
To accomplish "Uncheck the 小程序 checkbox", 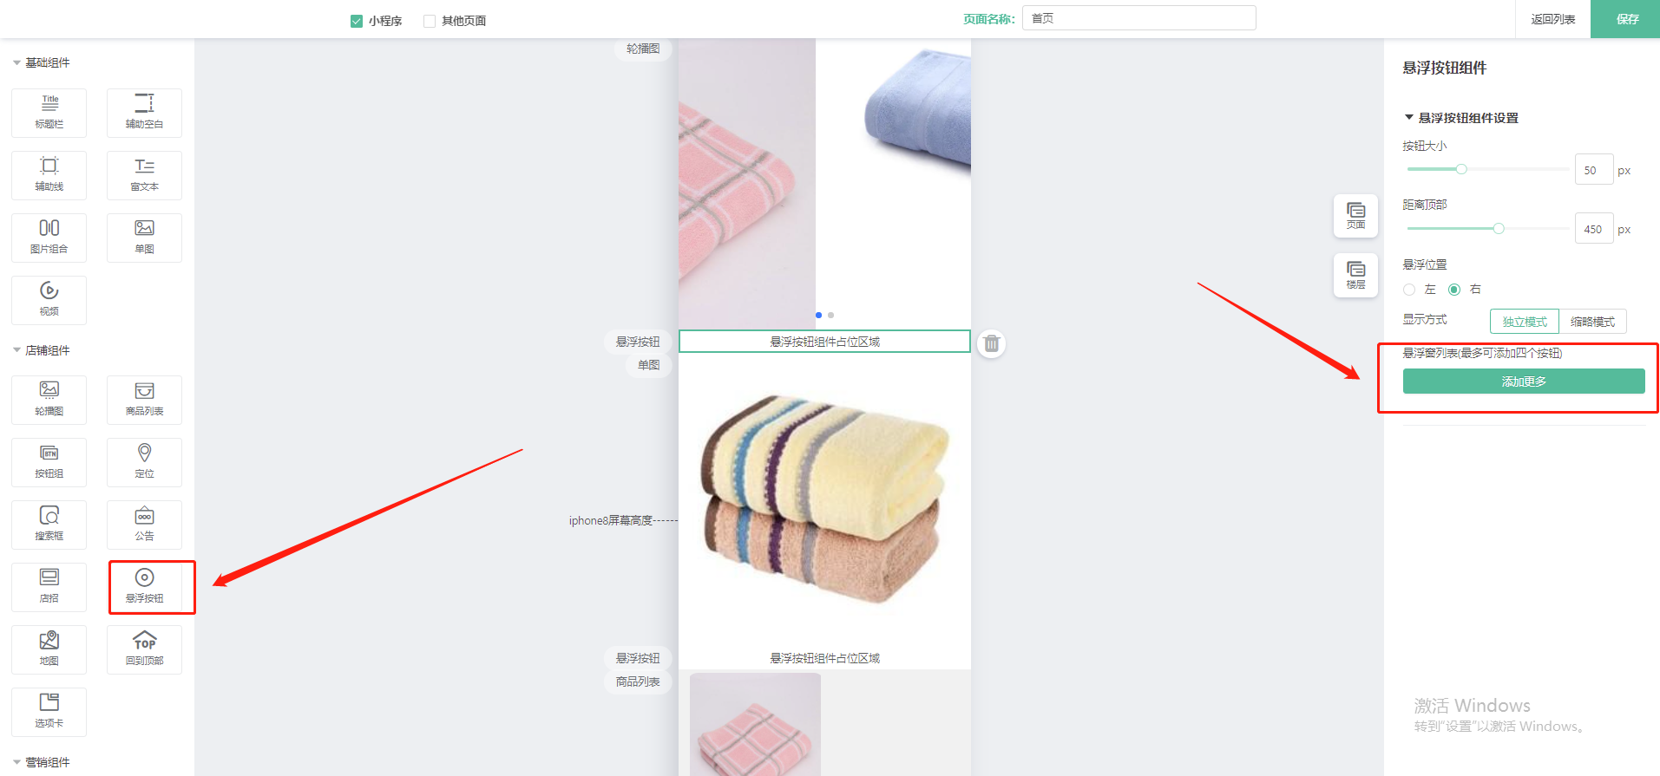I will [x=357, y=21].
